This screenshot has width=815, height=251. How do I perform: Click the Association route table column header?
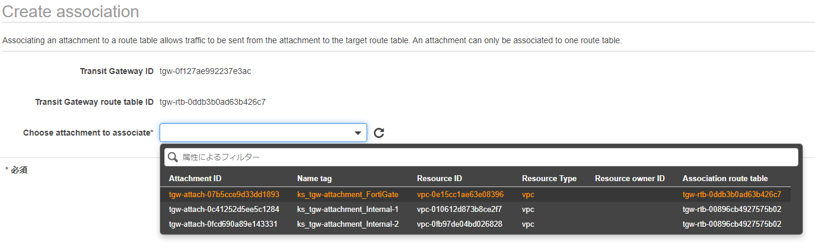[725, 178]
